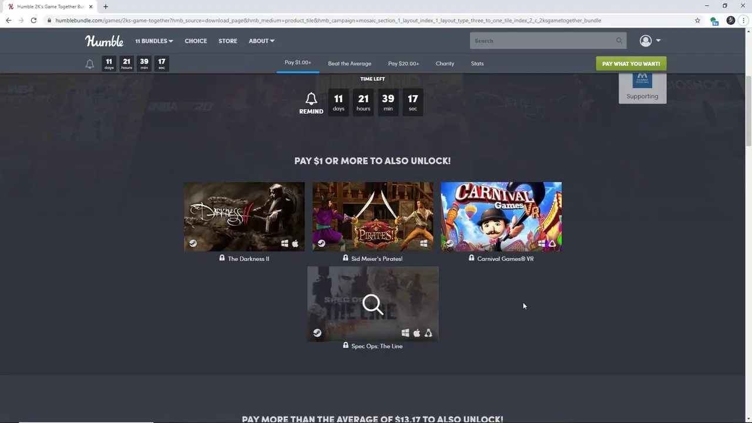Go back with the browser back arrow
The width and height of the screenshot is (752, 423).
[x=8, y=20]
